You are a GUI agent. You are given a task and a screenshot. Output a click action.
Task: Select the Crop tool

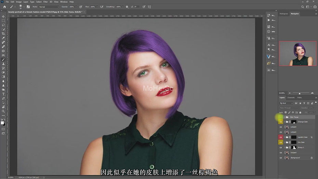3,34
